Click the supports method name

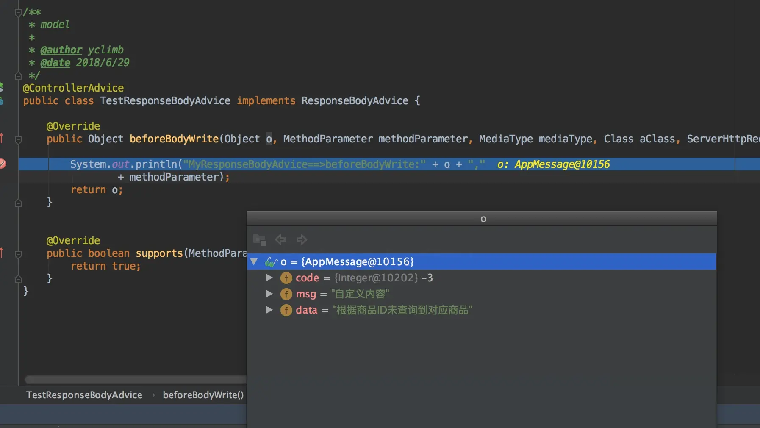(159, 253)
